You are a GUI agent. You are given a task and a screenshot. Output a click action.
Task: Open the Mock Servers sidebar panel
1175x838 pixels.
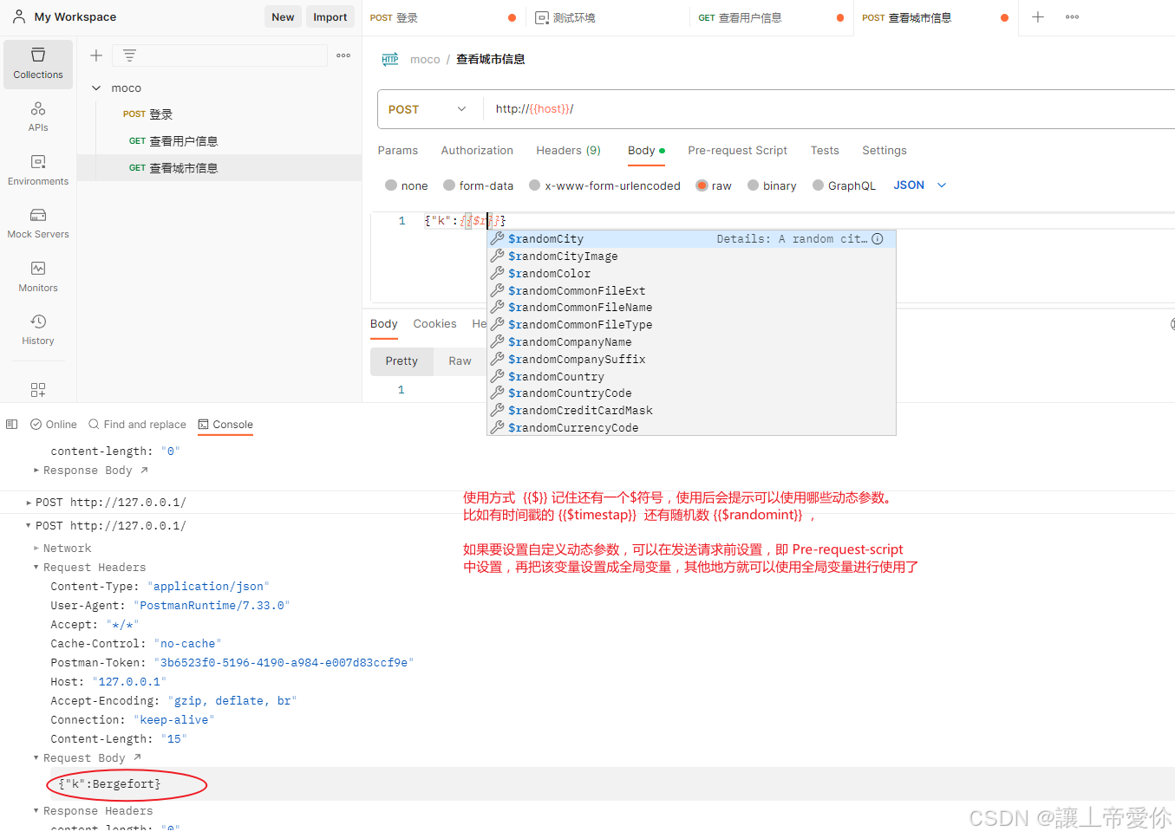click(38, 224)
